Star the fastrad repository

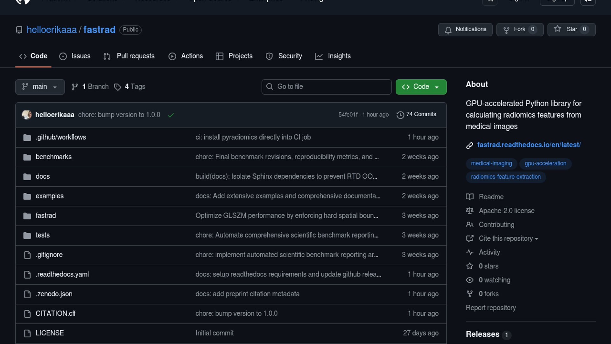pos(571,29)
